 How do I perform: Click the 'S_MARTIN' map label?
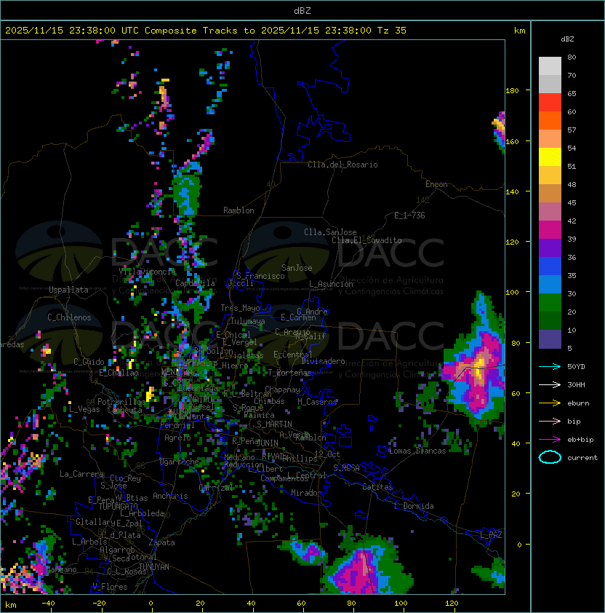point(274,424)
